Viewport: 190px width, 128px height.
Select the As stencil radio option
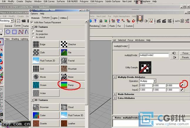33,37
